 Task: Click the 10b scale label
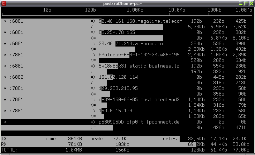[47, 10]
